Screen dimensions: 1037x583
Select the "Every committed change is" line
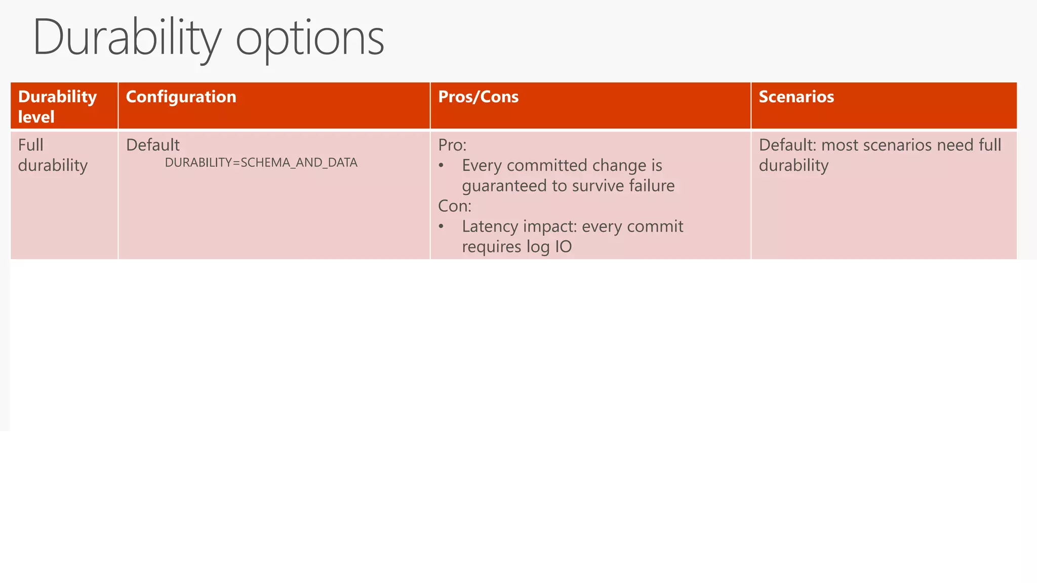(x=562, y=165)
